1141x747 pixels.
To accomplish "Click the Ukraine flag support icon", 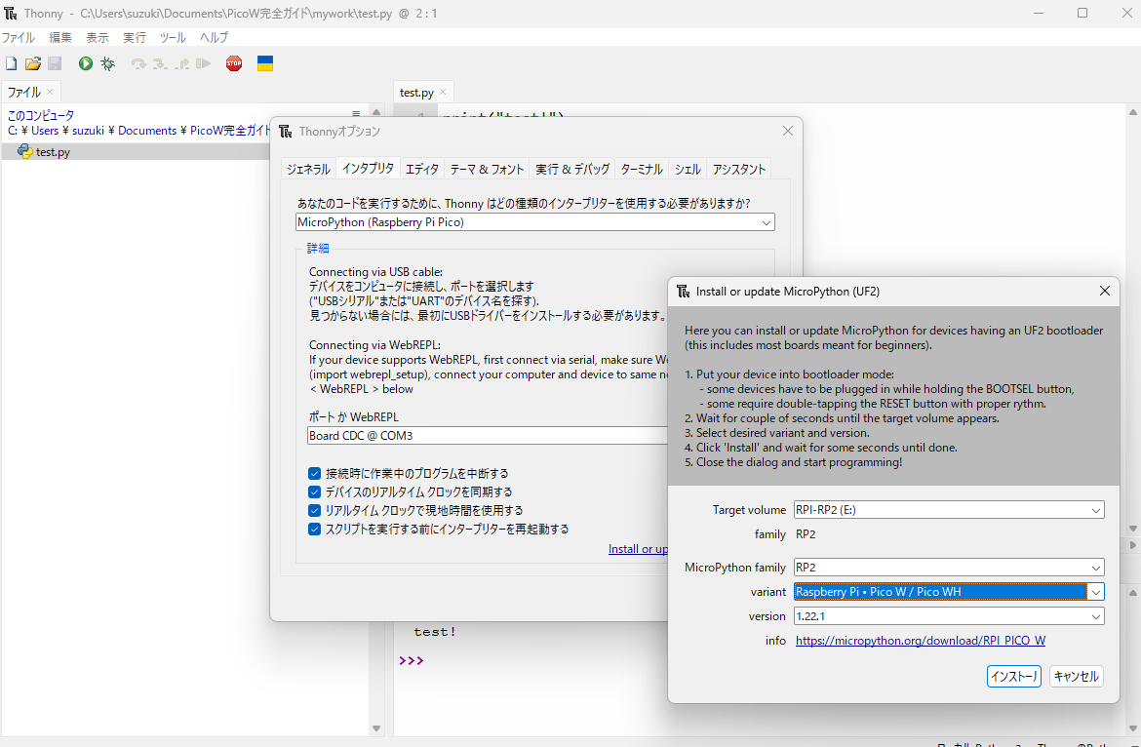I will pos(264,63).
